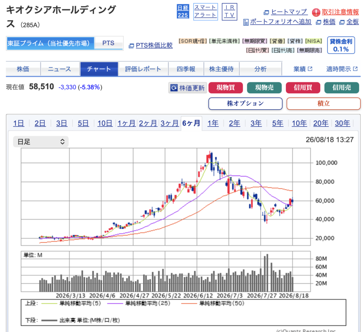Click the 2026/6/12 date axis label

[x=198, y=296]
